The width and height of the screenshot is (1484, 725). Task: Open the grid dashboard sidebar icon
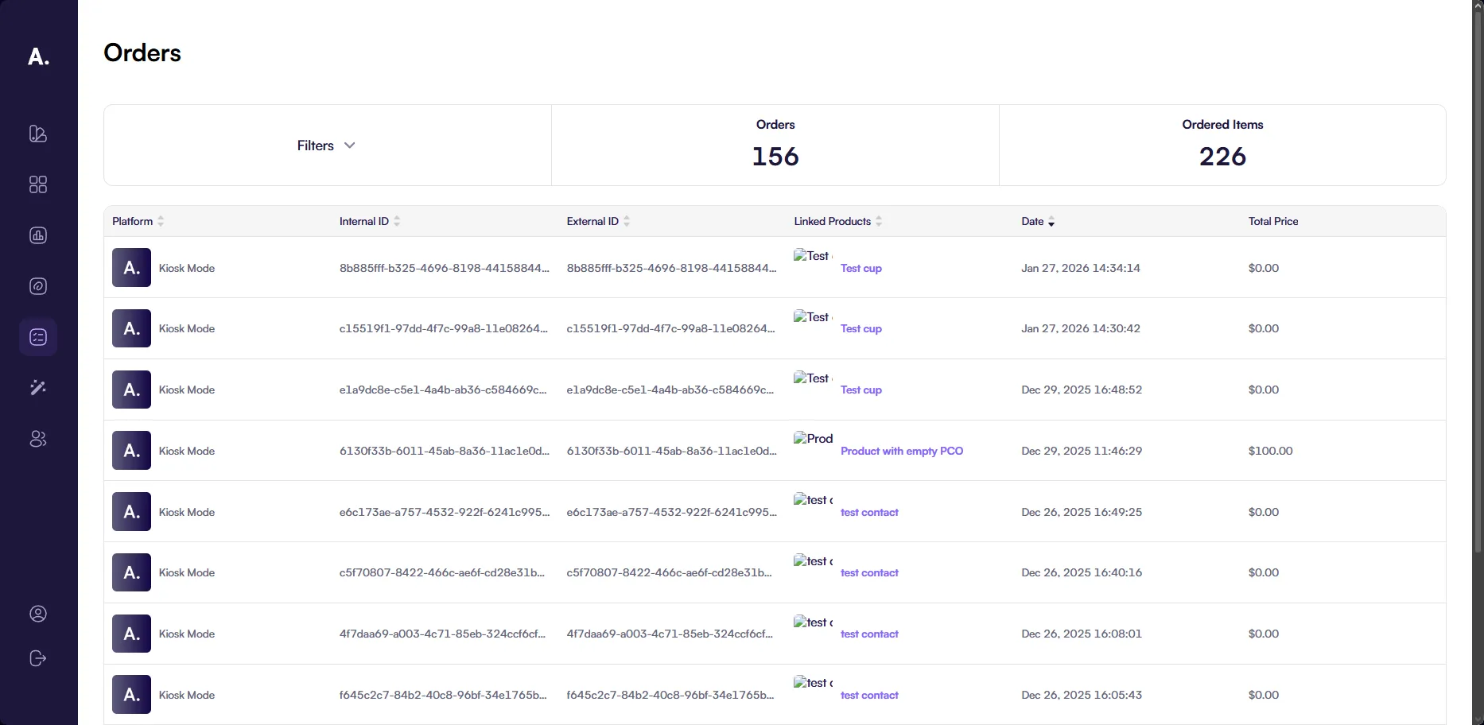(x=38, y=184)
